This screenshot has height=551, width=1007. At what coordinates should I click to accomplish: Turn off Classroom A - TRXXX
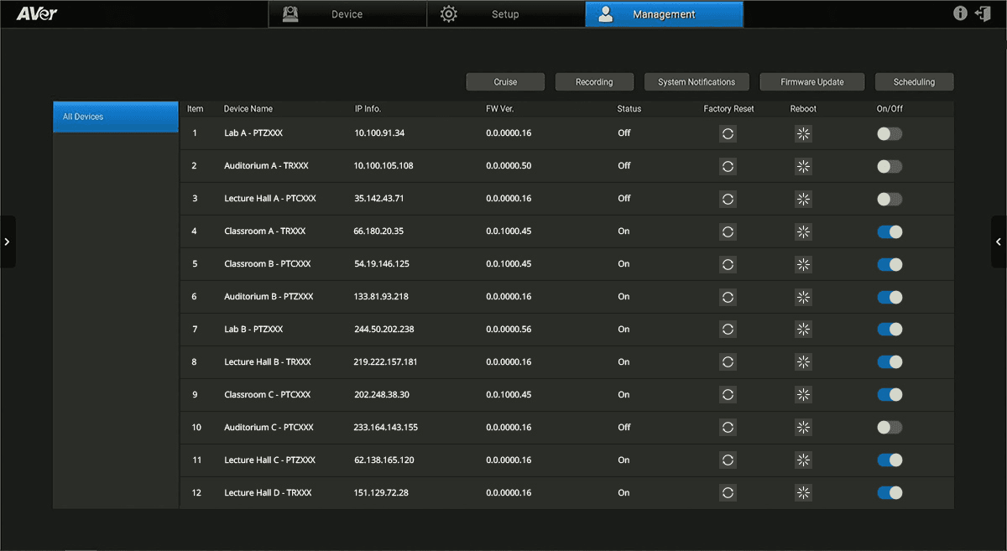tap(890, 231)
